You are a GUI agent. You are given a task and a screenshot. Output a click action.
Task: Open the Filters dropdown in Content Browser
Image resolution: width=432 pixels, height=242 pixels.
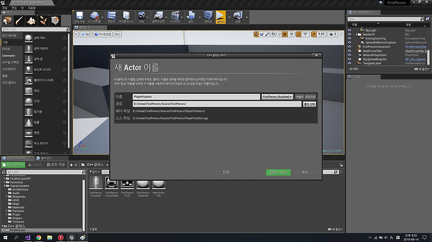click(x=95, y=172)
